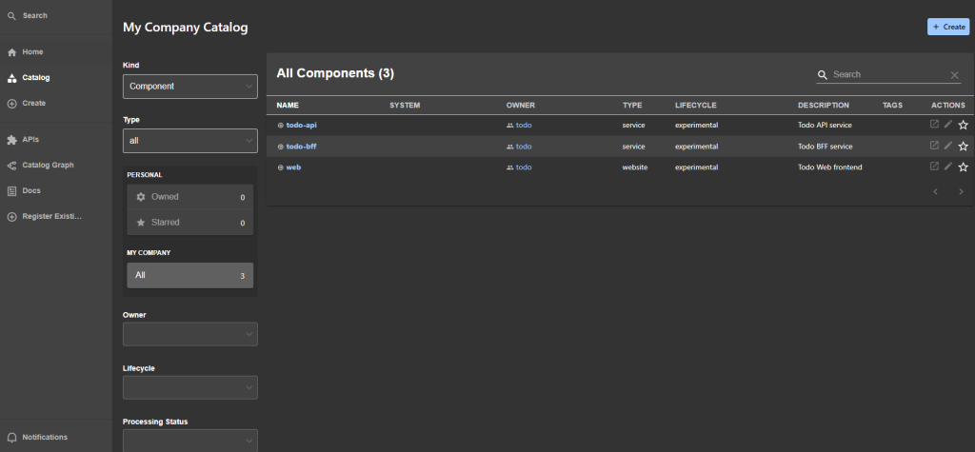Select the All my company filter
This screenshot has width=975, height=452.
(190, 275)
